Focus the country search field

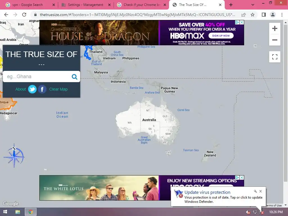[38, 76]
